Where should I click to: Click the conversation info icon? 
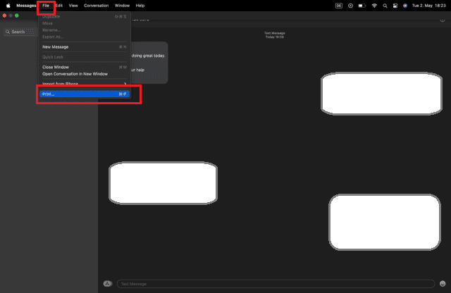(442, 20)
